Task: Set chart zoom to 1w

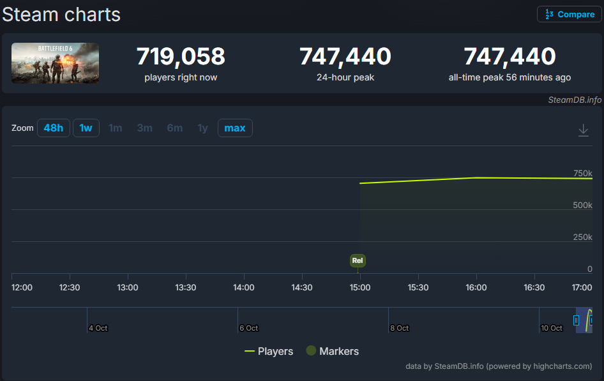Action: coord(86,128)
